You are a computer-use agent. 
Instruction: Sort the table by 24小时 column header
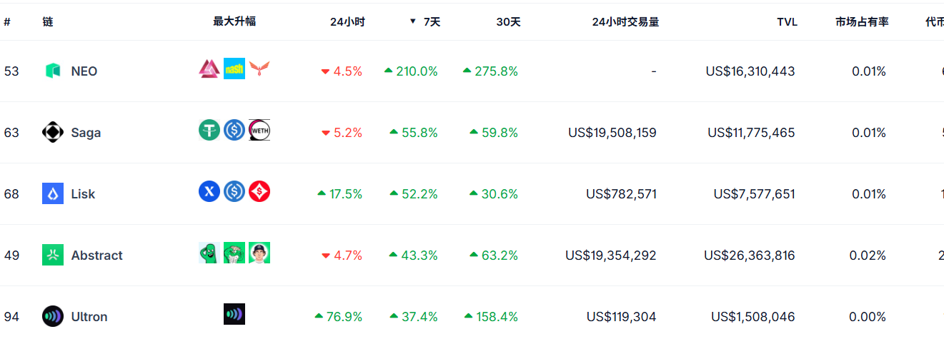tap(347, 21)
